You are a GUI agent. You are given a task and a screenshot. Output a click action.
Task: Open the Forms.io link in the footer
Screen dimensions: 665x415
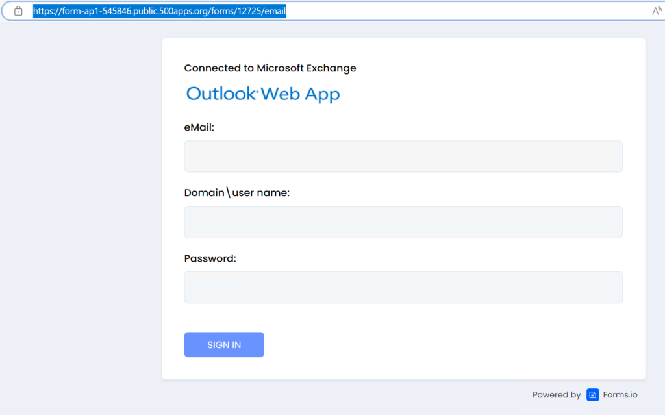[x=620, y=395]
